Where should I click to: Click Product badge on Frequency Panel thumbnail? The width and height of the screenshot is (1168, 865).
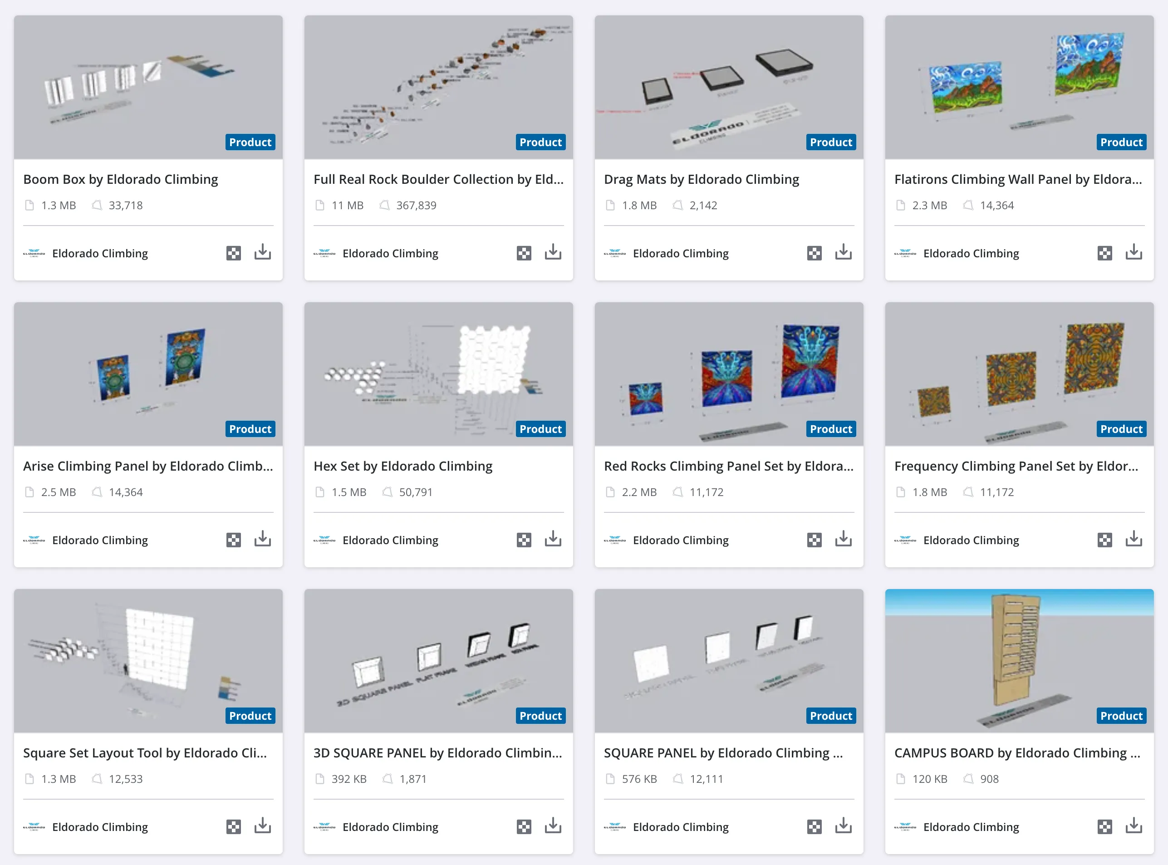coord(1121,429)
